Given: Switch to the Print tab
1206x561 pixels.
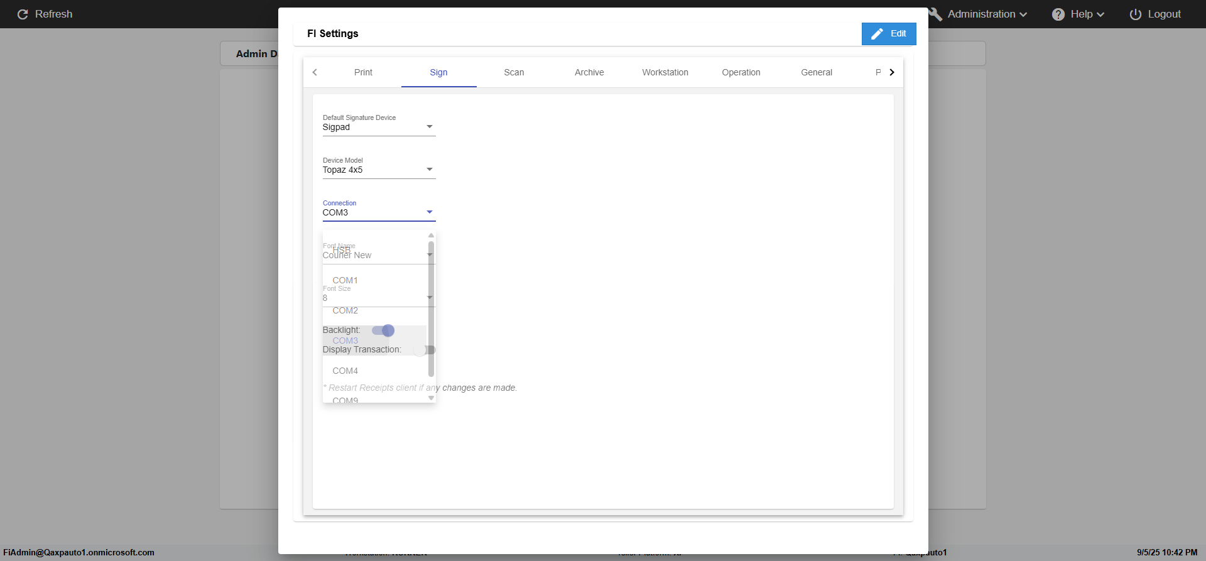Looking at the screenshot, I should pyautogui.click(x=363, y=72).
